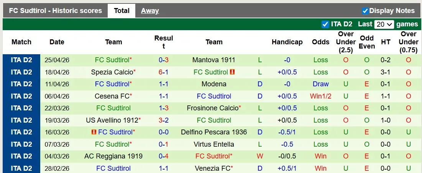Click the card icon in the Delfino Pescara match row
422x173 pixels.
pos(94,132)
